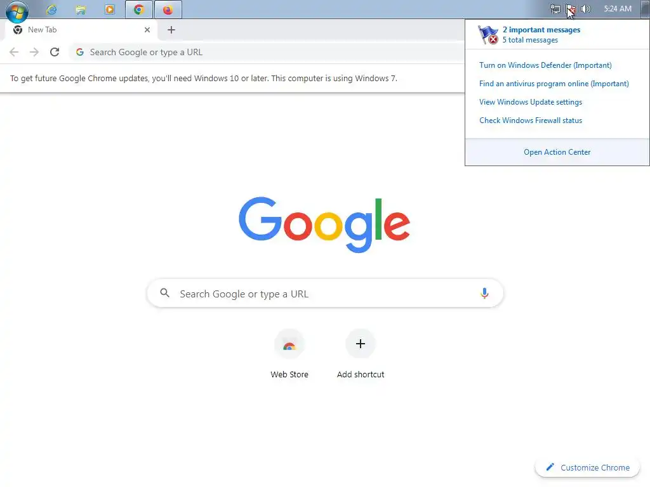Image resolution: width=650 pixels, height=487 pixels.
Task: Go forward in Chrome
Action: tap(34, 52)
